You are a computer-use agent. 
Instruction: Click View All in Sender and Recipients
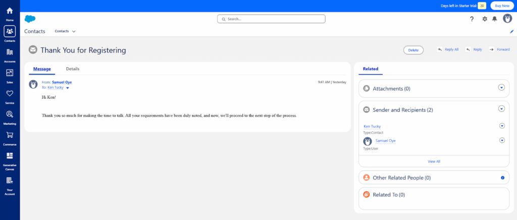[434, 161]
